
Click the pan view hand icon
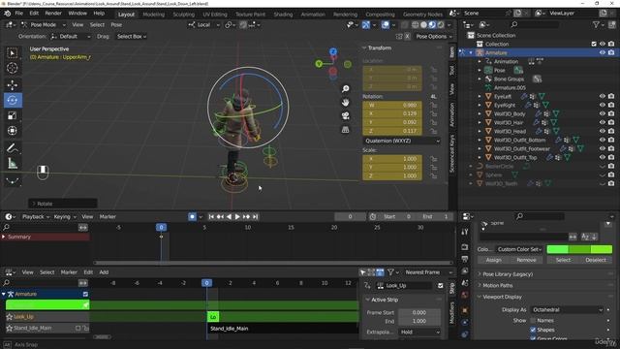point(345,102)
